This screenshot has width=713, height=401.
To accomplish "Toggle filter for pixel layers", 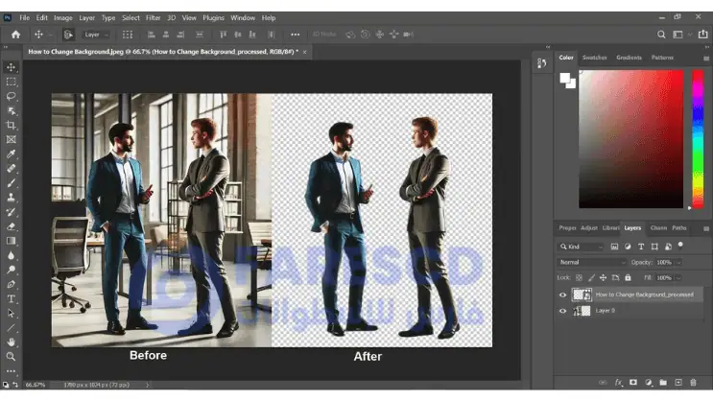I will pos(614,247).
